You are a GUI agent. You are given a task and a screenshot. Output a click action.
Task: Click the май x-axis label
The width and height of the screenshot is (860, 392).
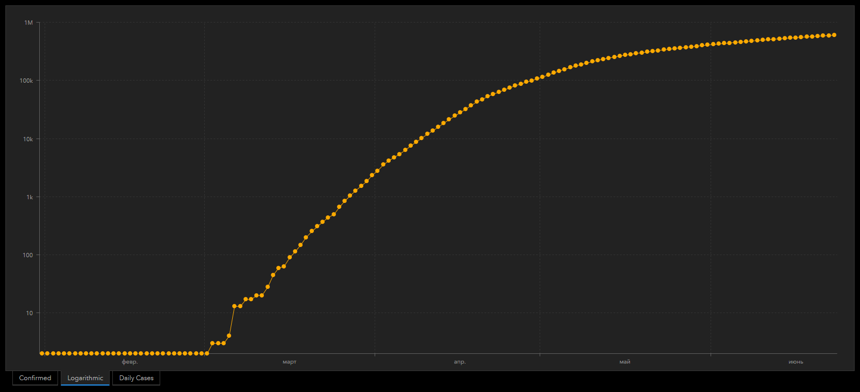625,362
